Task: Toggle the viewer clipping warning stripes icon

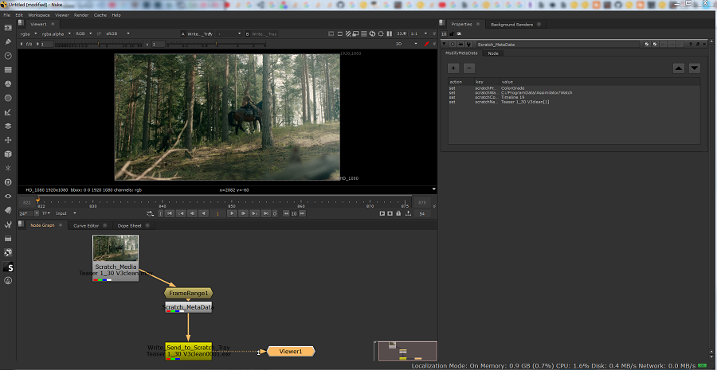Action: click(348, 33)
